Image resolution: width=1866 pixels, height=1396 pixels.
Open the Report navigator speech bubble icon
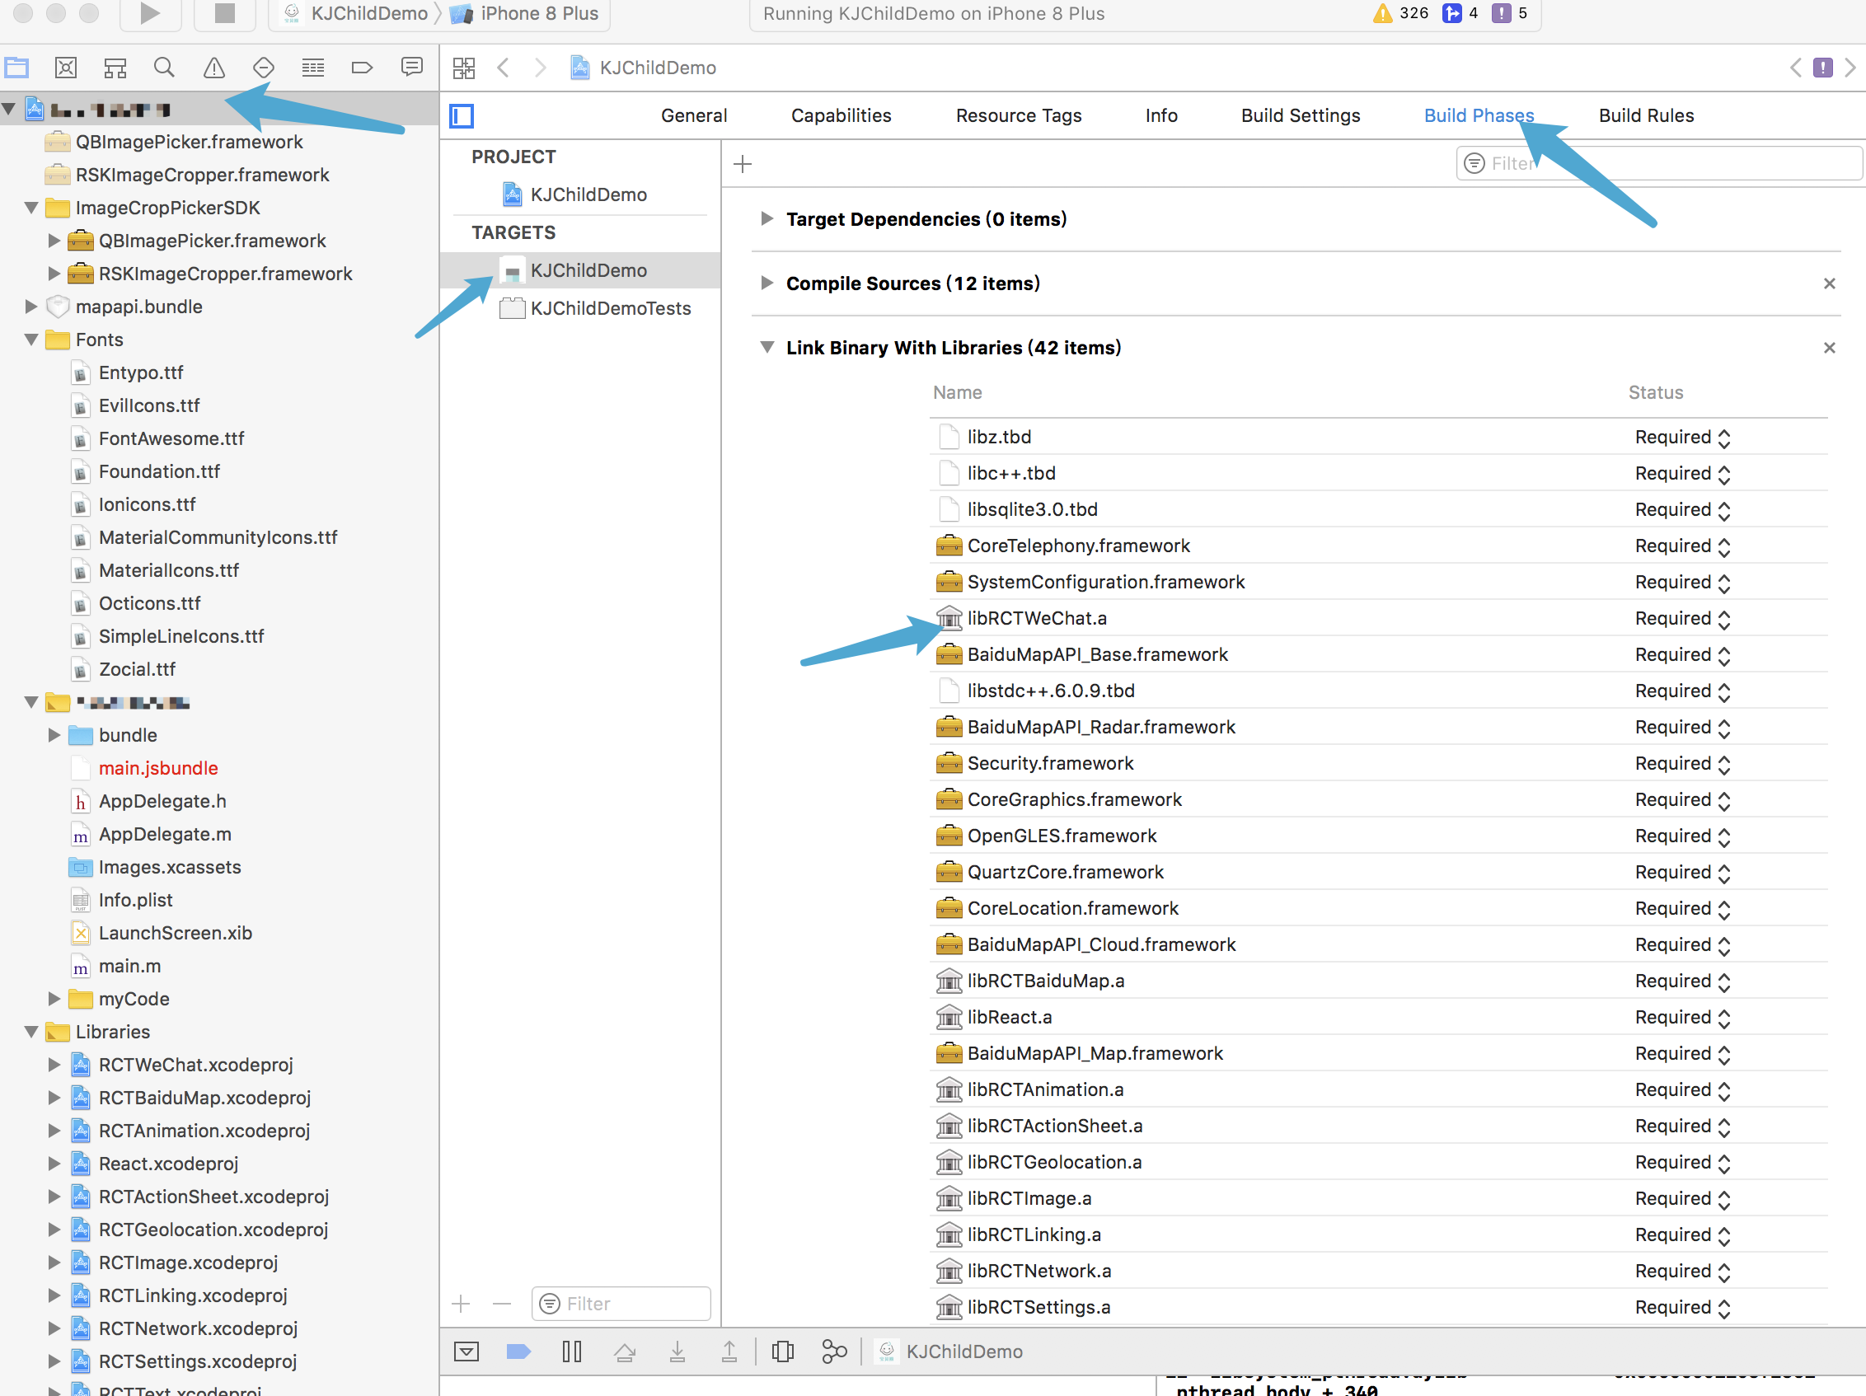(x=411, y=68)
